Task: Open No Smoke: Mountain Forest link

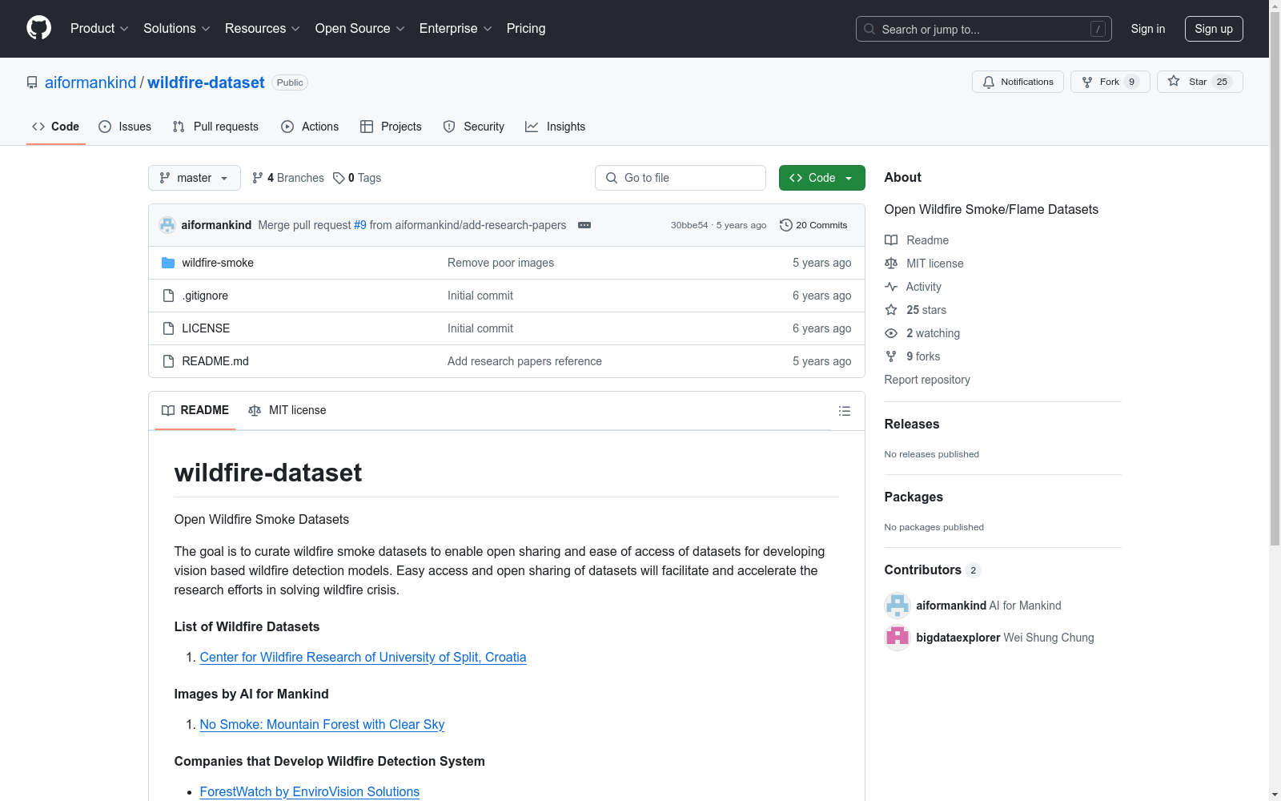Action: [x=322, y=724]
